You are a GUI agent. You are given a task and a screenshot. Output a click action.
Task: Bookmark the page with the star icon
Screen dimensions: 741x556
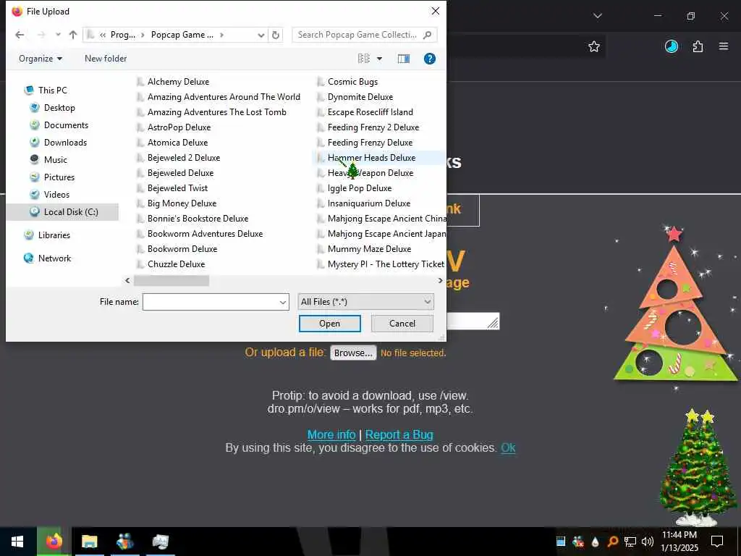point(594,46)
